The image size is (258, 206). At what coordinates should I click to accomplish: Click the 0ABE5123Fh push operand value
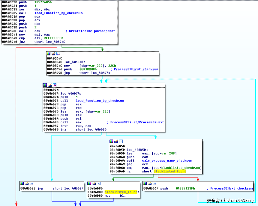[185, 188]
